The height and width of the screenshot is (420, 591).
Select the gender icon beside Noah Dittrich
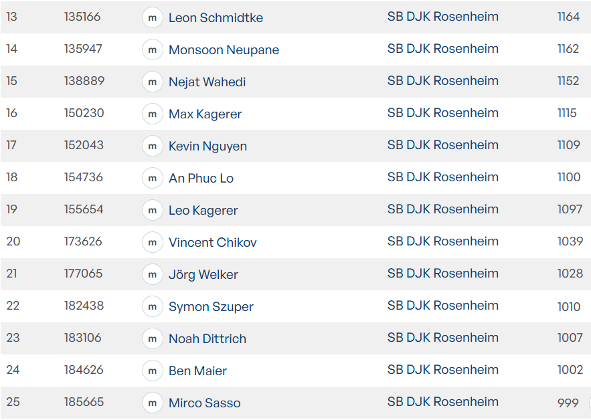[x=153, y=339]
